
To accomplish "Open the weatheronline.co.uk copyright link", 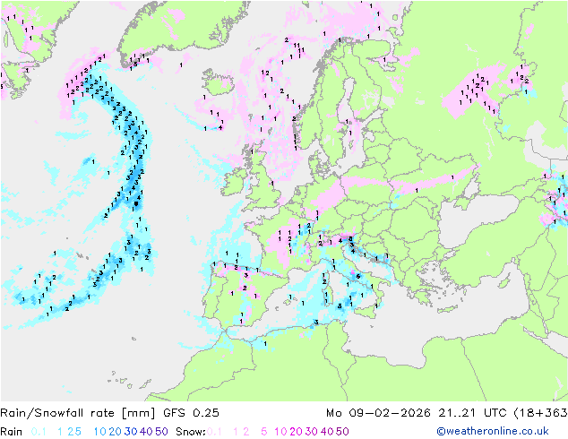I will click(x=493, y=431).
